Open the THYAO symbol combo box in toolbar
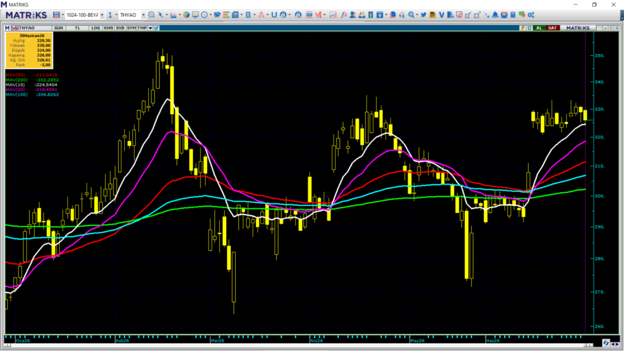Screen dimensions: 624x351 click(x=132, y=15)
